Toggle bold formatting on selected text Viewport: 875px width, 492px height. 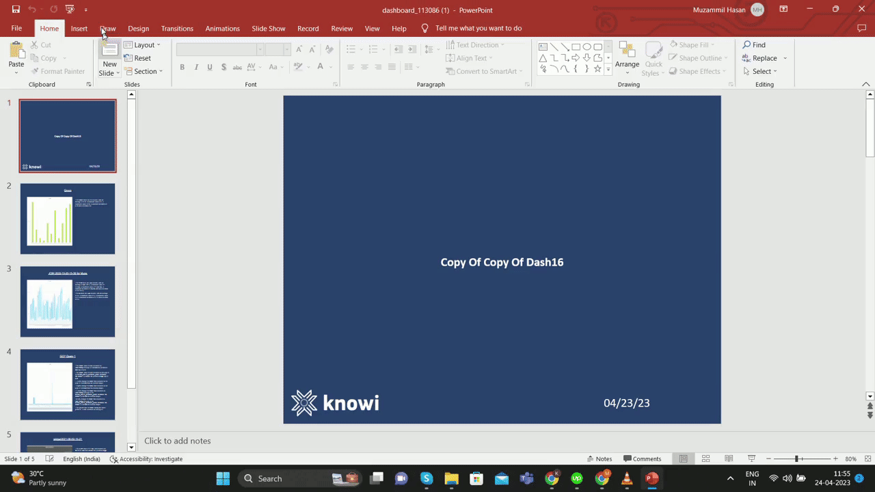point(182,67)
